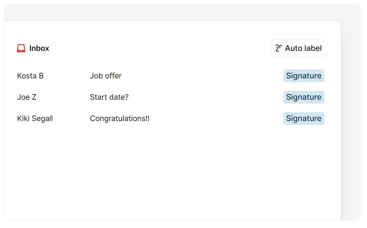The image size is (367, 228).
Task: Click sender name Kosta B
Action: pos(31,76)
